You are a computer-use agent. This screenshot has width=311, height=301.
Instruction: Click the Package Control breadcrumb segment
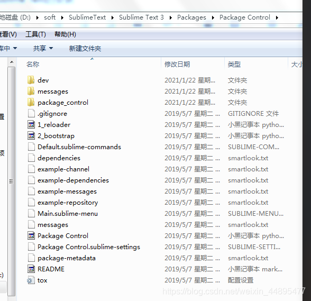point(245,17)
